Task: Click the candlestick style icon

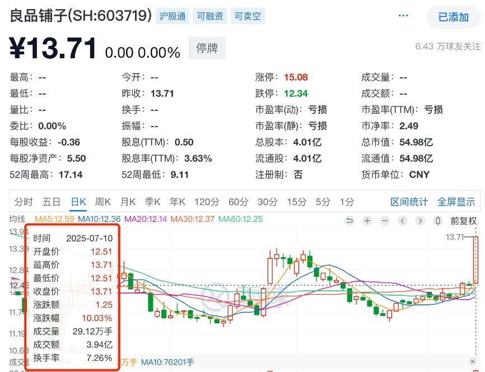Action: point(437,221)
